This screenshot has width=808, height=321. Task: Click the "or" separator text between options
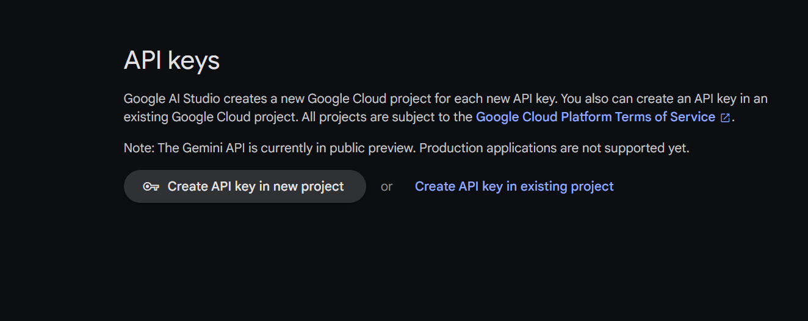click(x=387, y=186)
